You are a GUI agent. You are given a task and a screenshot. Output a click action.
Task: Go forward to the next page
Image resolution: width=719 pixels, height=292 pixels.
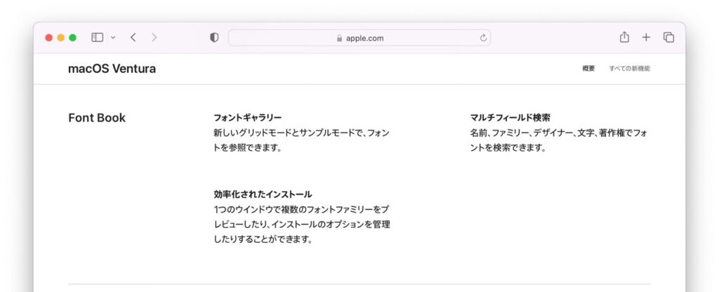point(154,38)
